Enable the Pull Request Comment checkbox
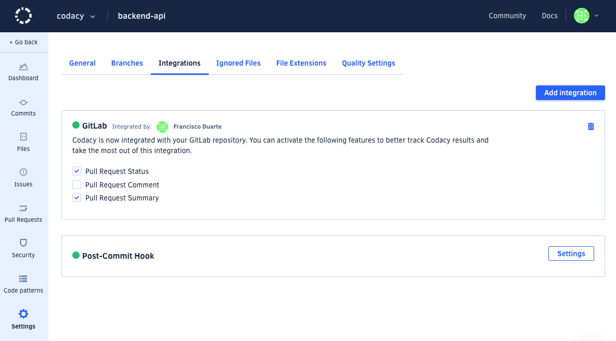The width and height of the screenshot is (616, 341). pos(76,184)
